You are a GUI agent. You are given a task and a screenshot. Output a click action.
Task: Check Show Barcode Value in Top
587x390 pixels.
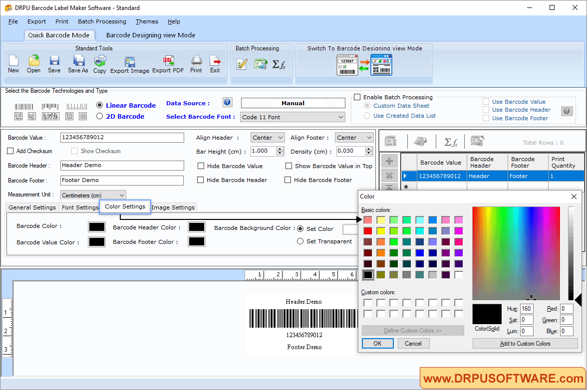pyautogui.click(x=289, y=166)
